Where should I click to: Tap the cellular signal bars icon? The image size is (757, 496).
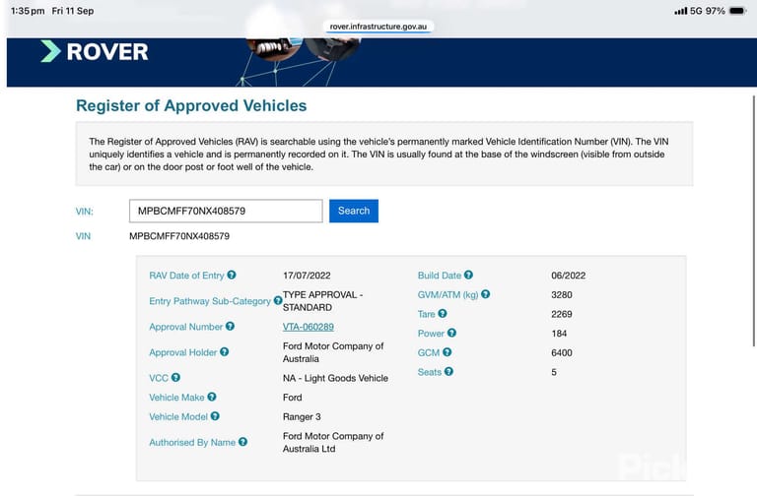click(681, 11)
